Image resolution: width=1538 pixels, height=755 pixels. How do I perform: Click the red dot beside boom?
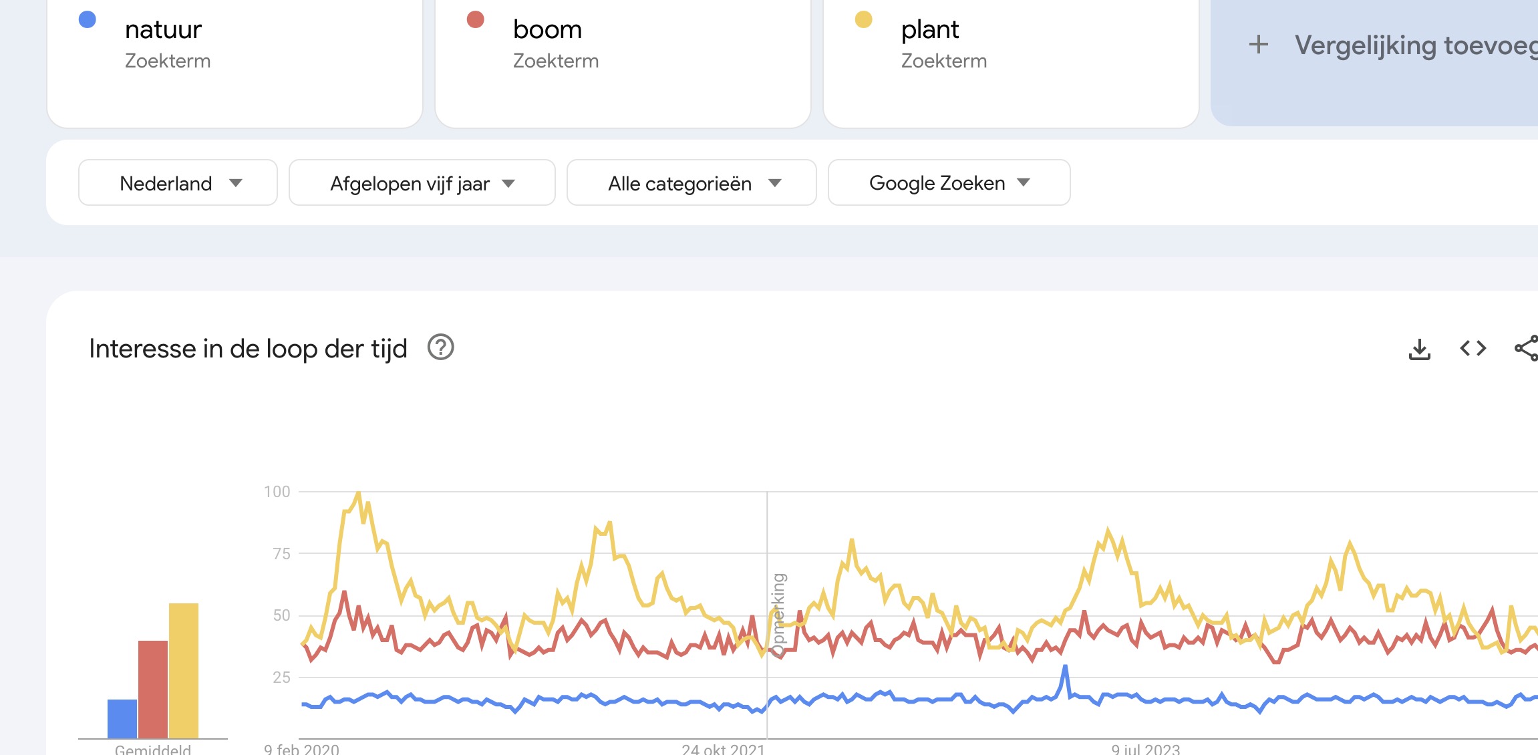[x=476, y=19]
